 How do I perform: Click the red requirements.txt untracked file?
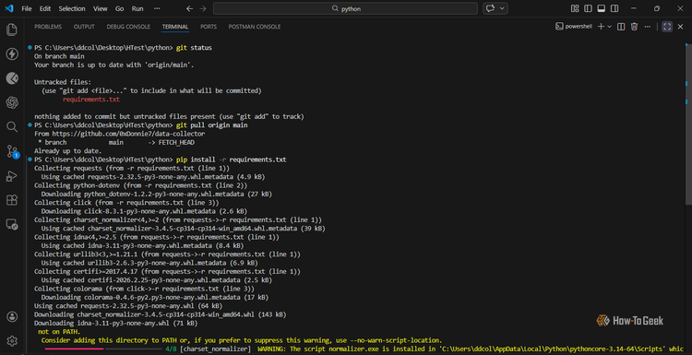coord(91,100)
